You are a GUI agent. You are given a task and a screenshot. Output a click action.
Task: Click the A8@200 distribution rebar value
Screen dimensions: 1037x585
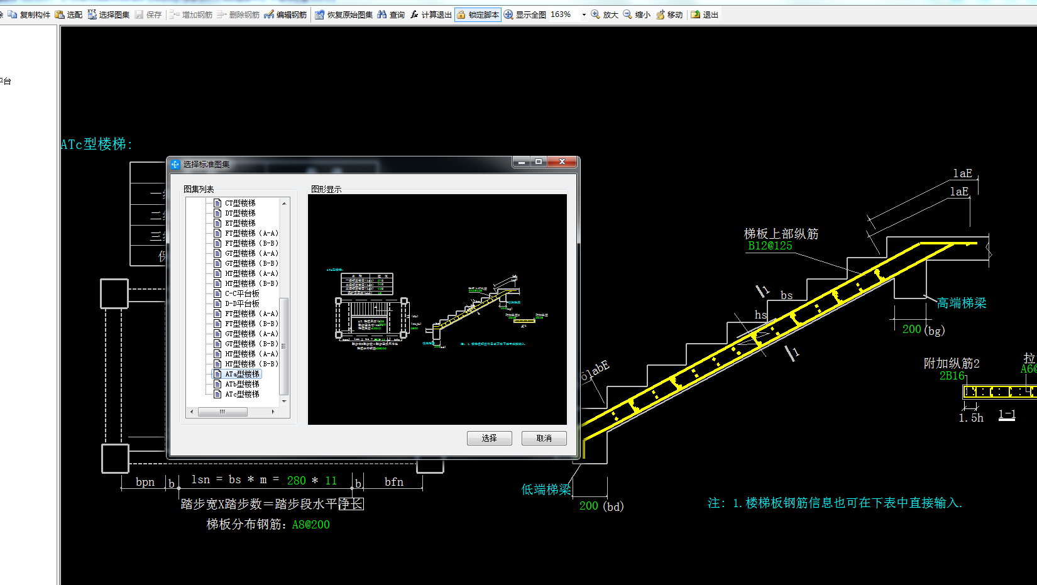[310, 525]
